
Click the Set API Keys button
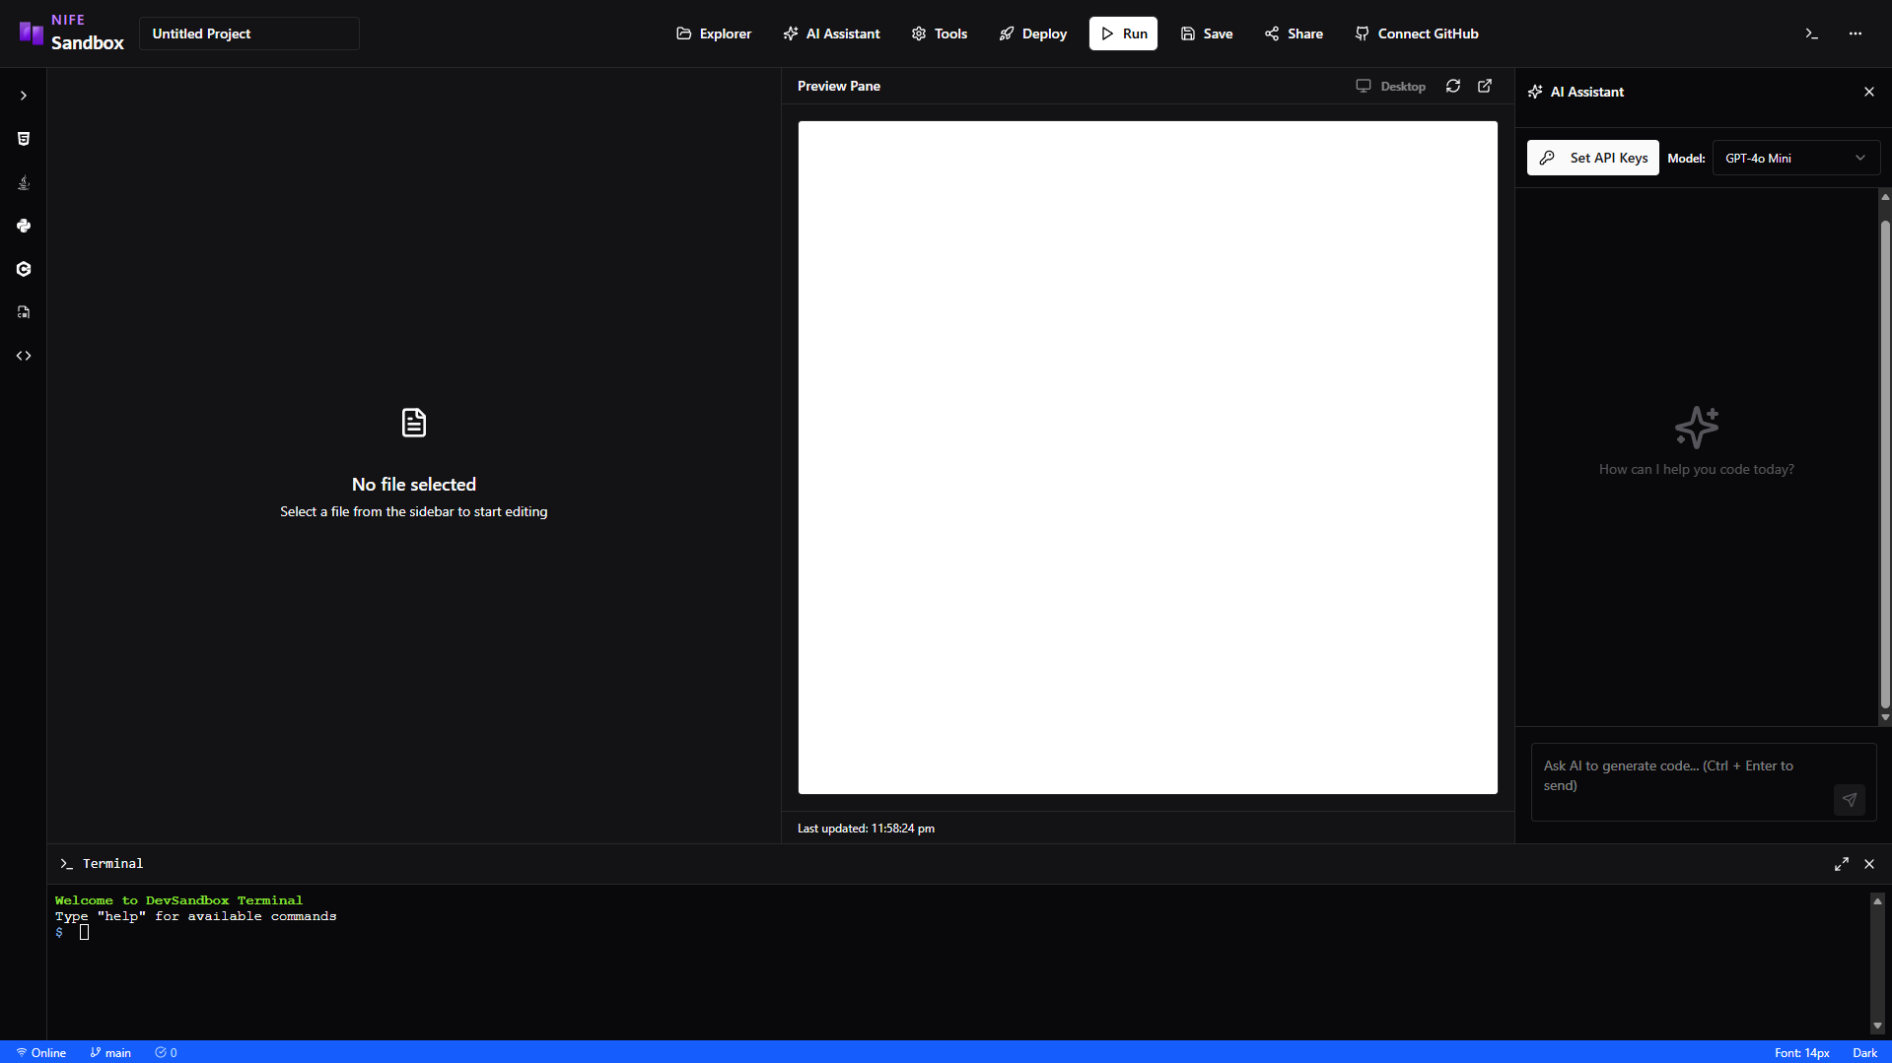[1592, 158]
